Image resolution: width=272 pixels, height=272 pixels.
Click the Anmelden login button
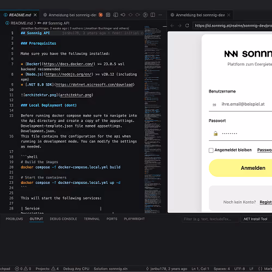tap(240, 168)
